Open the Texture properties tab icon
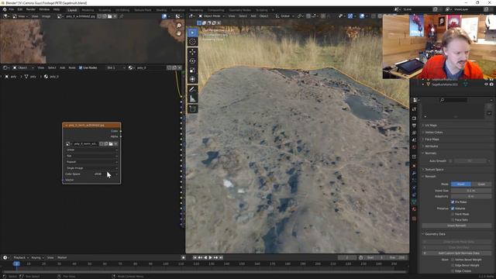 [414, 219]
